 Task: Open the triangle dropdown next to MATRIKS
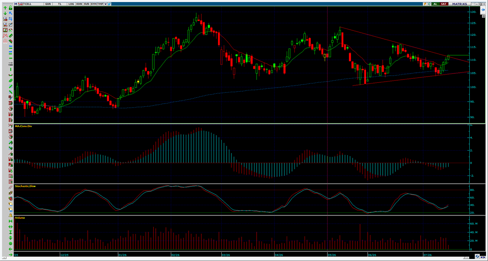pos(473,4)
